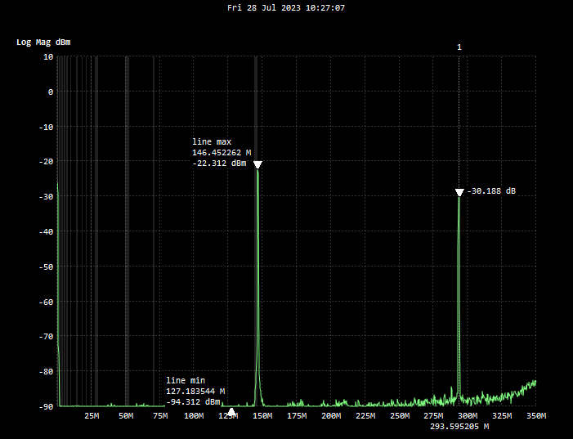Click the marker number 1 label at the top
The height and width of the screenshot is (439, 573).
click(x=459, y=47)
